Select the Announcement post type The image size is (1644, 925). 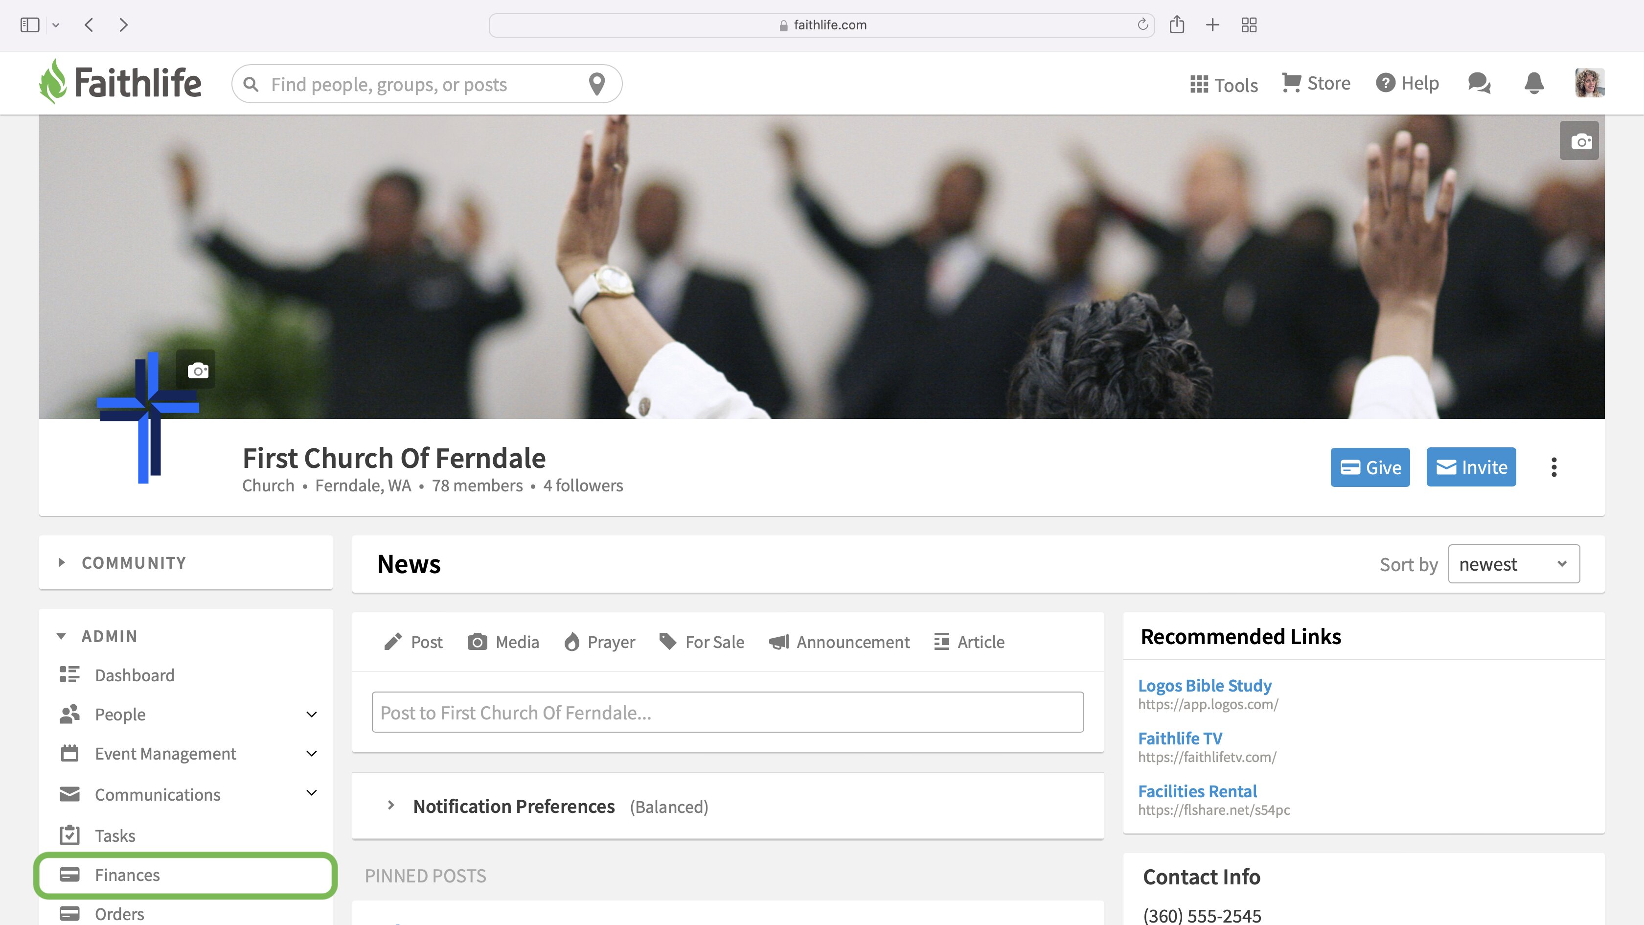(x=839, y=642)
